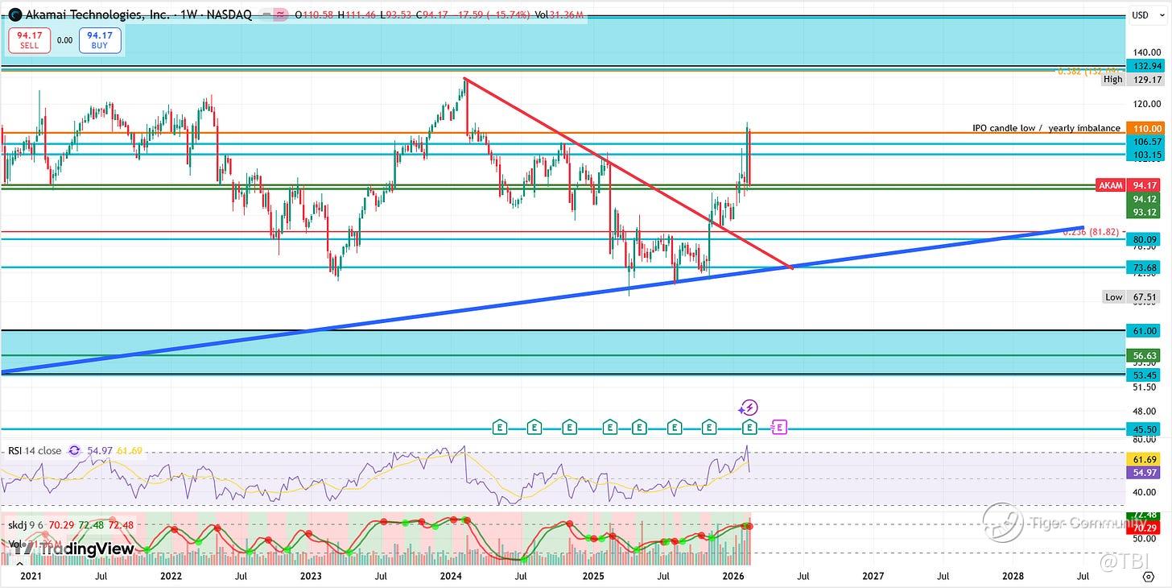This screenshot has height=588, width=1172.
Task: Click the 2028 label on time axis
Action: coord(1013,577)
